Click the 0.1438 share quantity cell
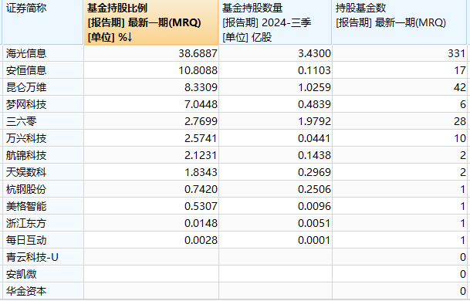Image resolution: width=470 pixels, height=301 pixels. click(276, 155)
